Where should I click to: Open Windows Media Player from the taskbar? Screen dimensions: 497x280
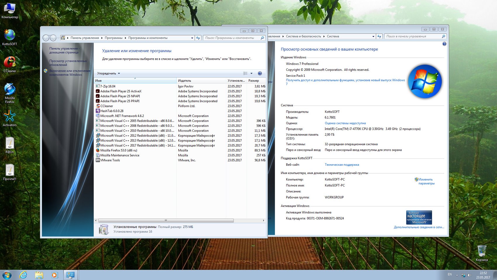54,275
